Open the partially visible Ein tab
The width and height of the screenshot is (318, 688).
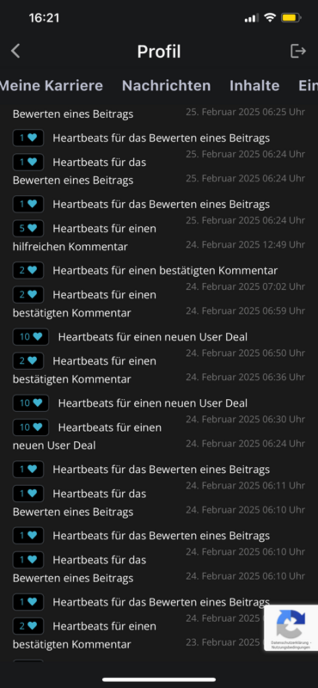click(x=308, y=85)
